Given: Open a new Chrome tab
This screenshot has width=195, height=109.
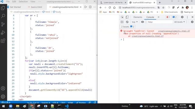Looking at the screenshot, I should [x=160, y=2].
